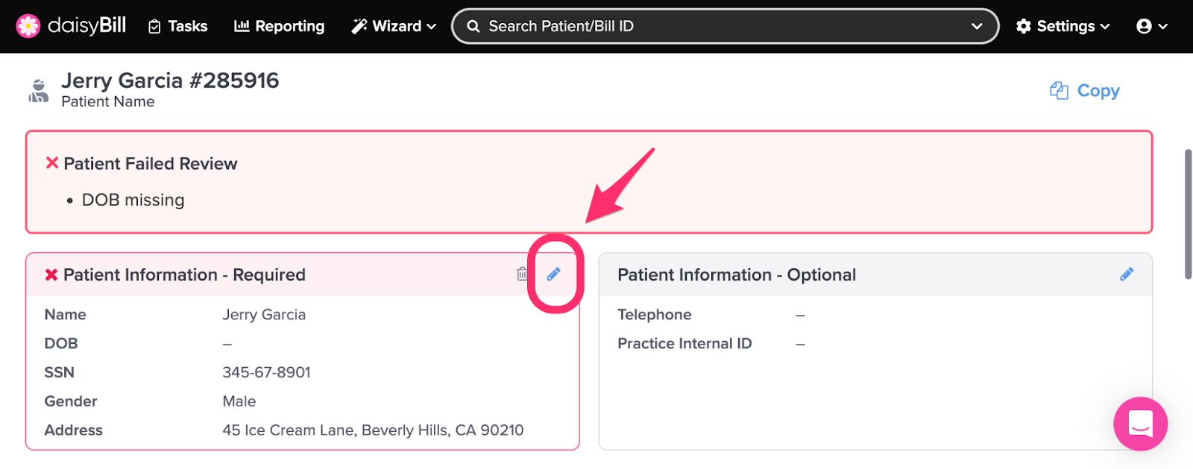Open the pink chat bubble widget

[1140, 424]
